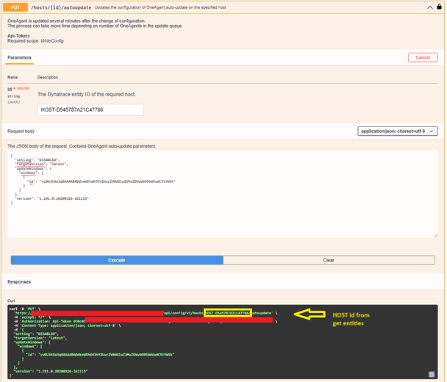The image size is (447, 382).
Task: Click the Responses section header
Action: tap(19, 281)
